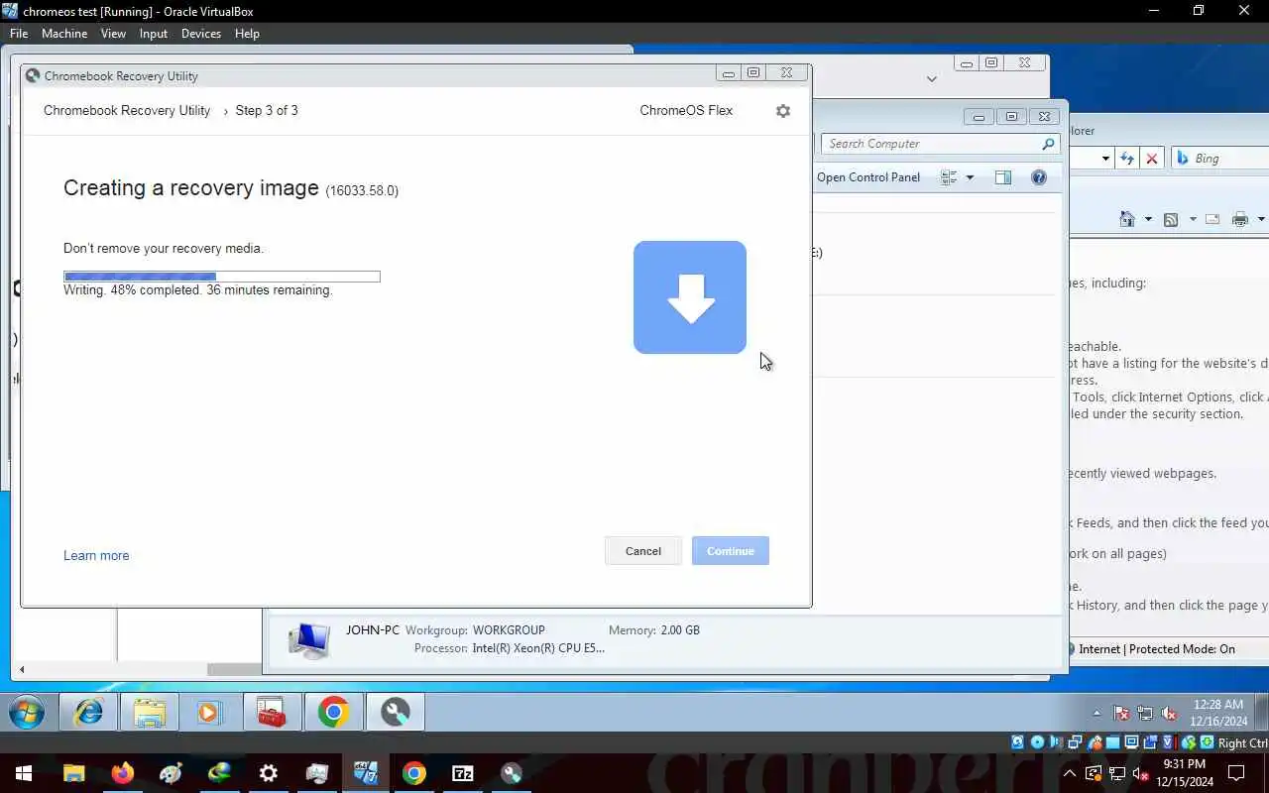The height and width of the screenshot is (793, 1269).
Task: Click guest Action Center flag icon
Action: point(1121,713)
